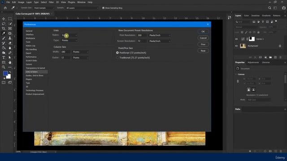This screenshot has width=287, height=161.
Task: Hide the Curves 1 layer eye
Action: pyautogui.click(x=236, y=39)
